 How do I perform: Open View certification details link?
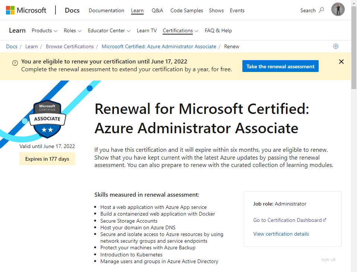click(x=281, y=234)
